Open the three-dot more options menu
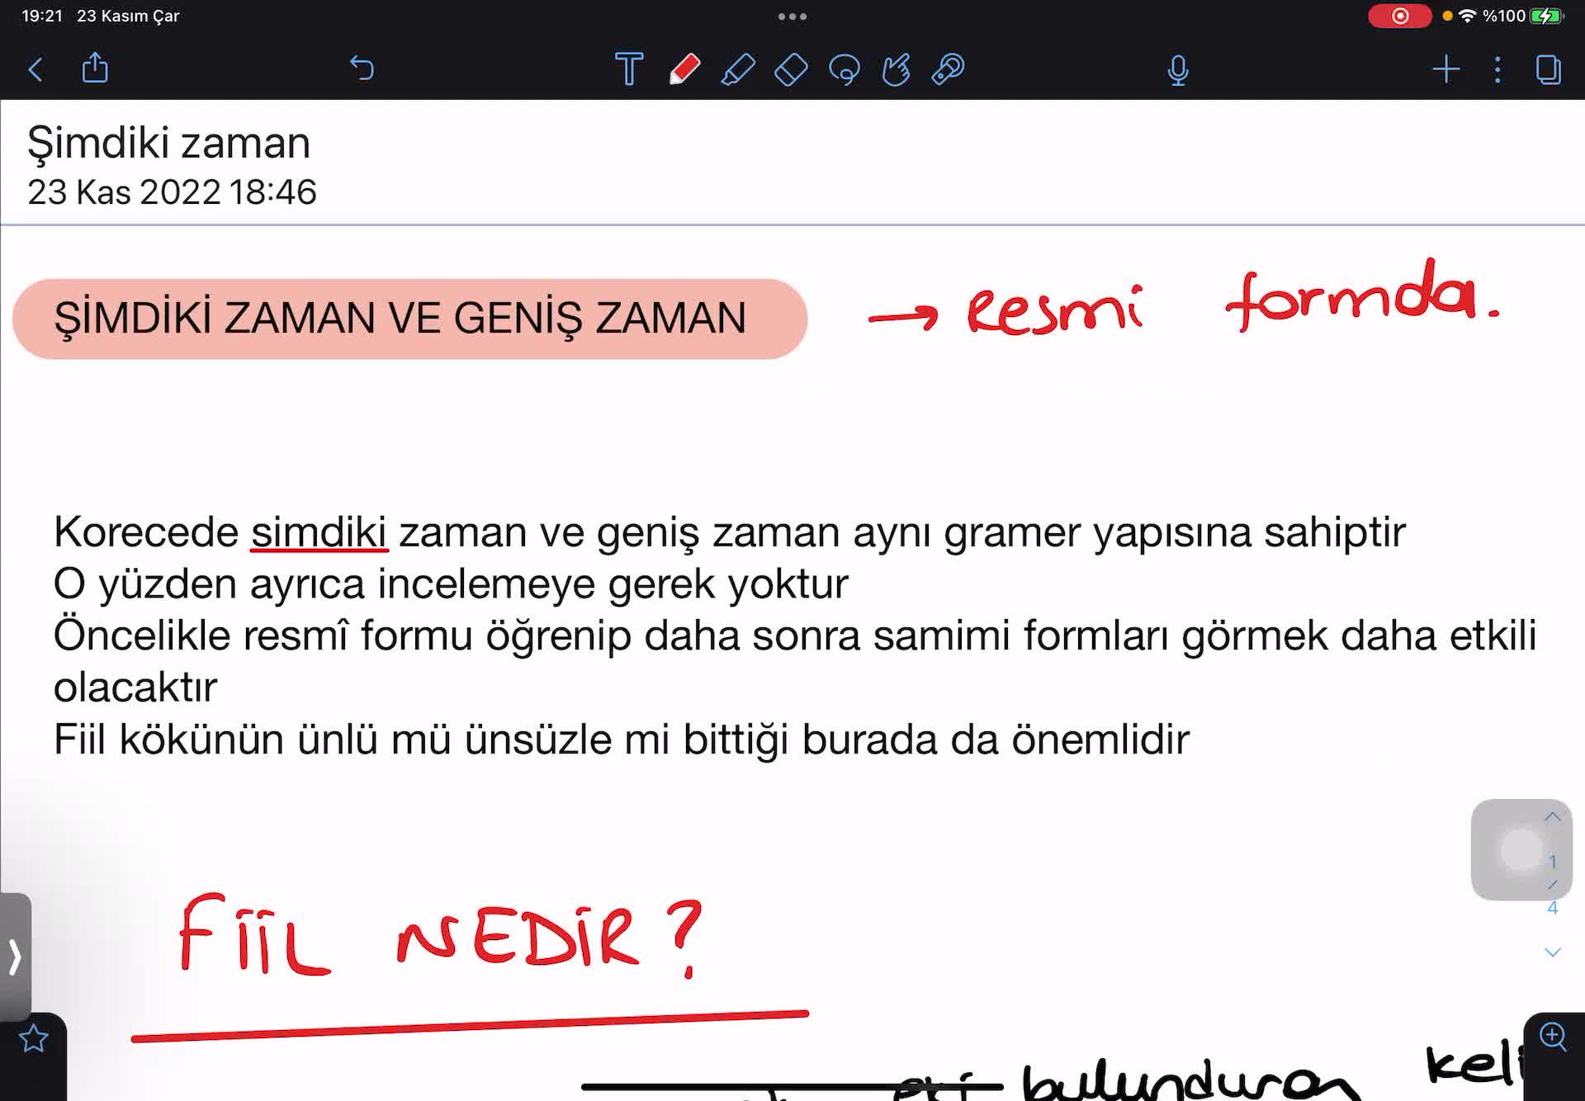 [1497, 69]
